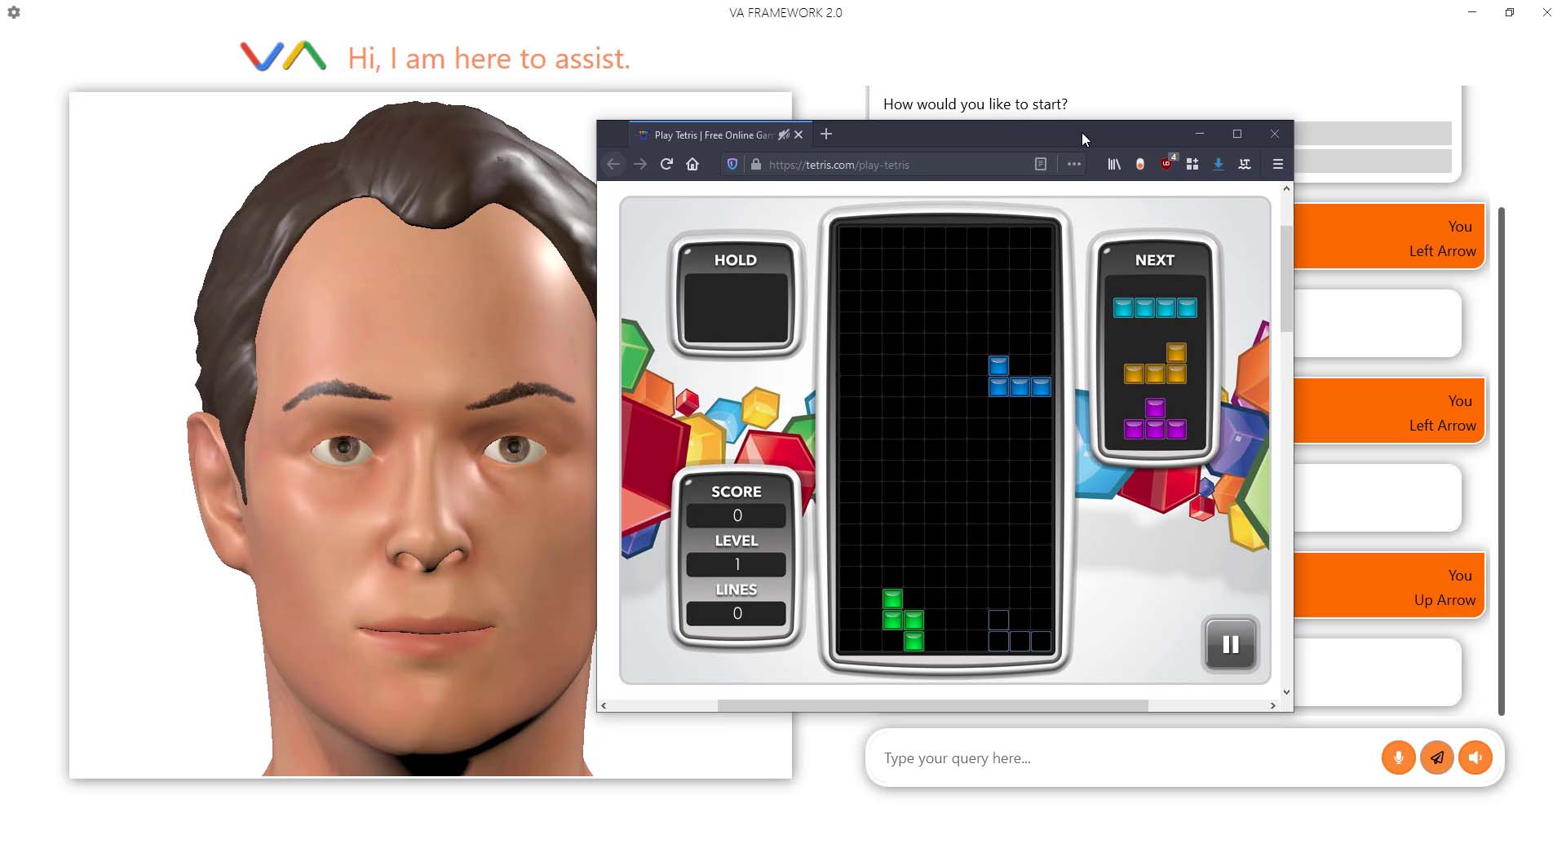Close the Firefox browser window
Viewport: 1566px width, 848px height.
pyautogui.click(x=1275, y=134)
